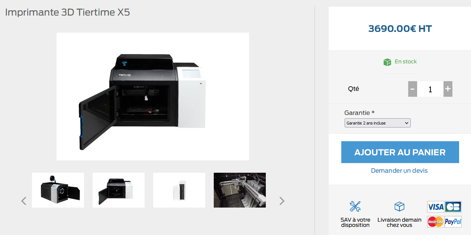This screenshot has height=235, width=471.
Task: Add product with Ajouter au panier
Action: point(400,152)
